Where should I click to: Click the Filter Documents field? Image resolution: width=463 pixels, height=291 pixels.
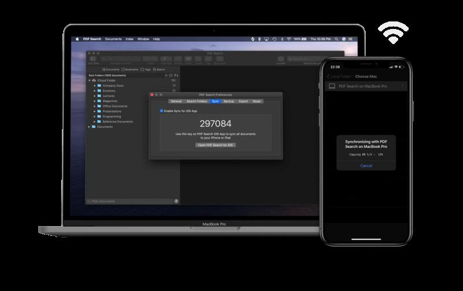(x=130, y=201)
